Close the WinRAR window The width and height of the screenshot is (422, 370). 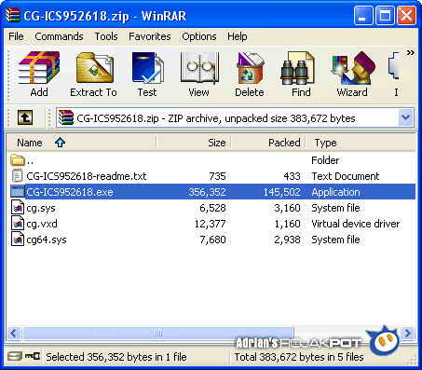tap(406, 16)
